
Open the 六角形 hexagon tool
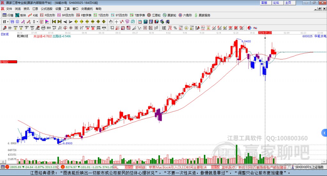point(185,15)
